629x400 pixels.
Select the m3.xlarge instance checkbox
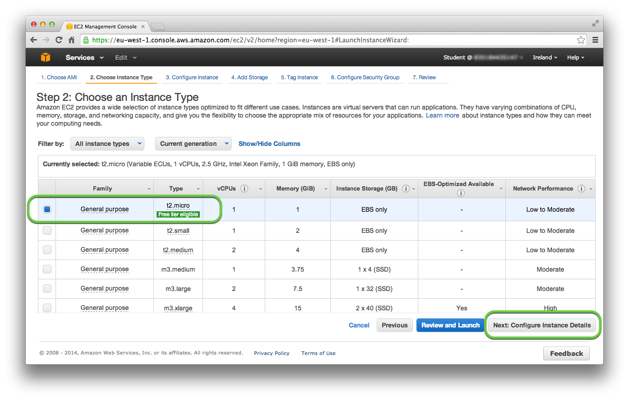[x=47, y=308]
